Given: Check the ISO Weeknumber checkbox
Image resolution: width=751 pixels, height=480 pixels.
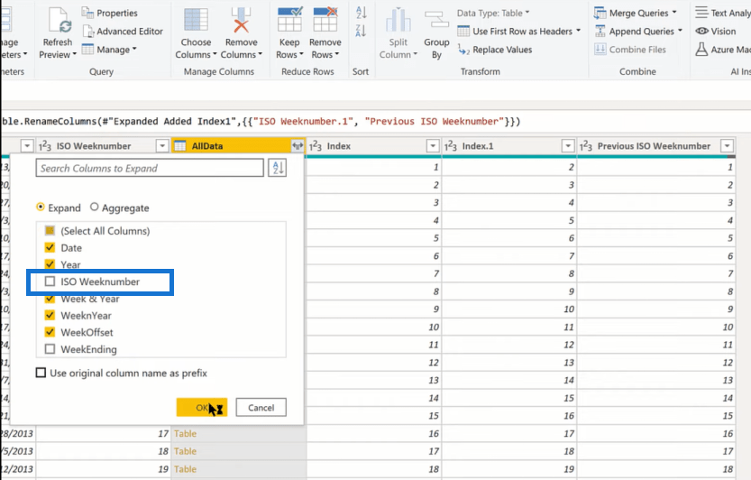Looking at the screenshot, I should [50, 282].
